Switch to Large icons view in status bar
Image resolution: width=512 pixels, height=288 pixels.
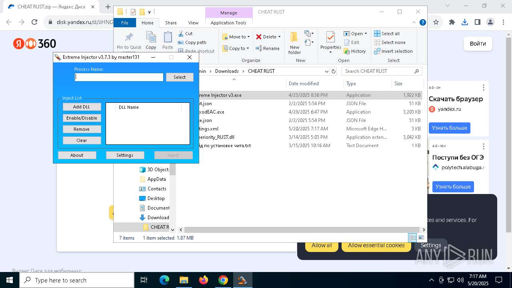coord(421,238)
